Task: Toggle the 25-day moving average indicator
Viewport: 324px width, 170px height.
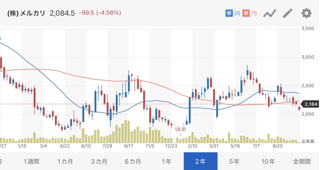Action: coord(233,13)
